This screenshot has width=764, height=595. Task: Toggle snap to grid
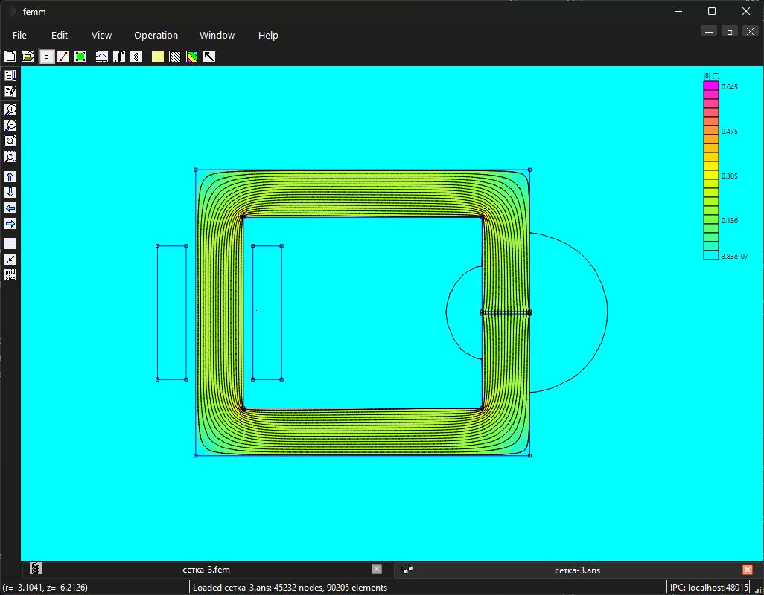[10, 260]
